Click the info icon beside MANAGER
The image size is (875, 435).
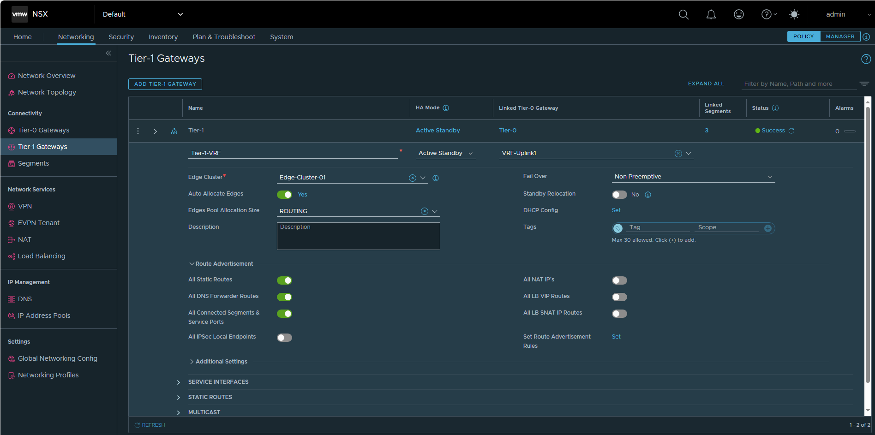click(x=866, y=37)
